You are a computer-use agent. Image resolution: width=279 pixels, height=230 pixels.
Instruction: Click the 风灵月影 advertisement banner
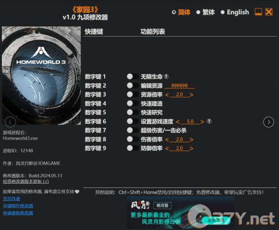pos(180,213)
